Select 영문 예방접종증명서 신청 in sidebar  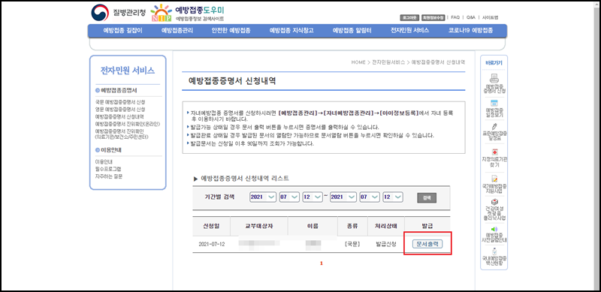click(120, 109)
